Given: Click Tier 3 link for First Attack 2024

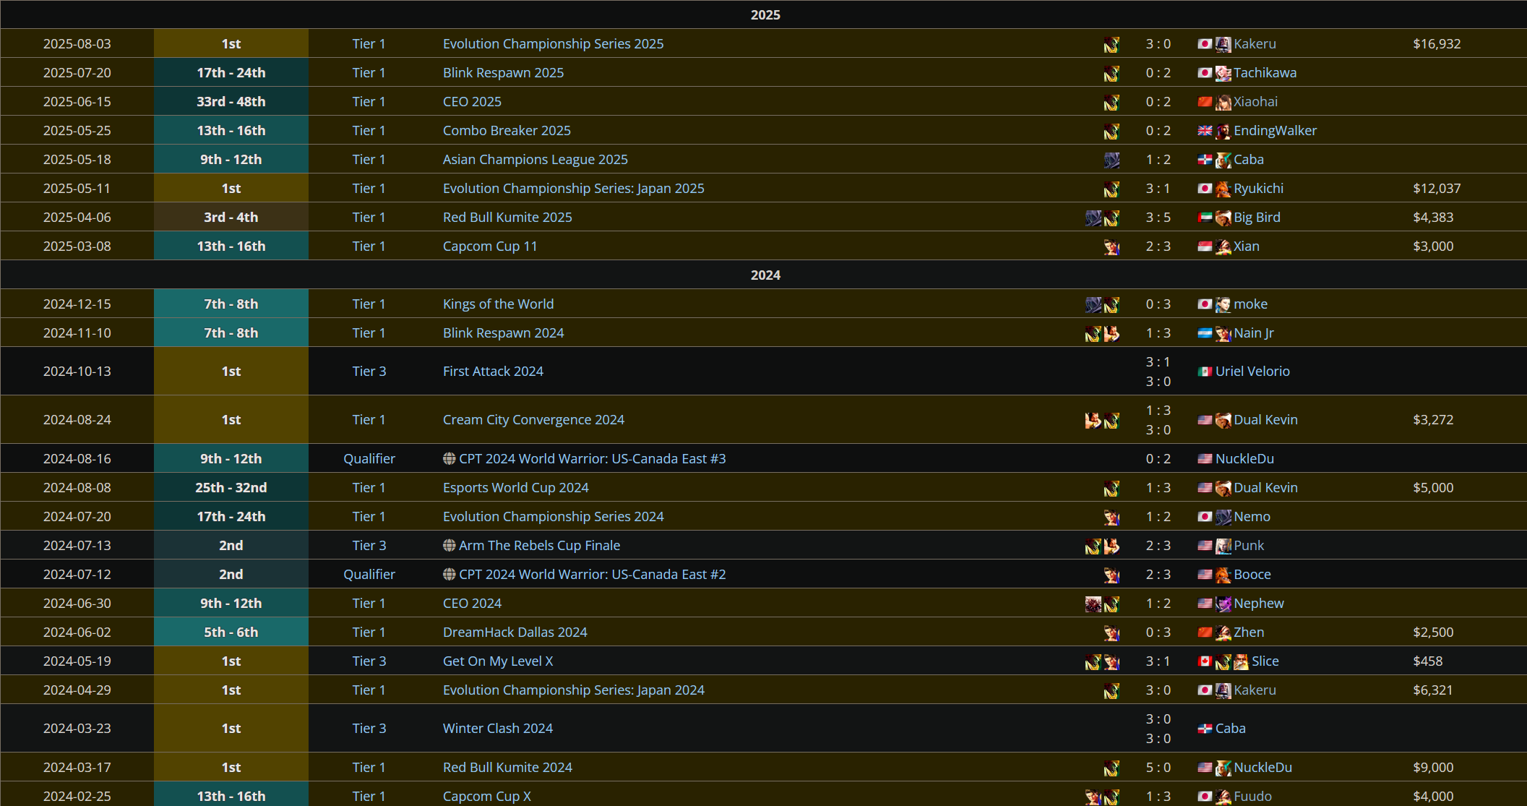Looking at the screenshot, I should click(369, 372).
